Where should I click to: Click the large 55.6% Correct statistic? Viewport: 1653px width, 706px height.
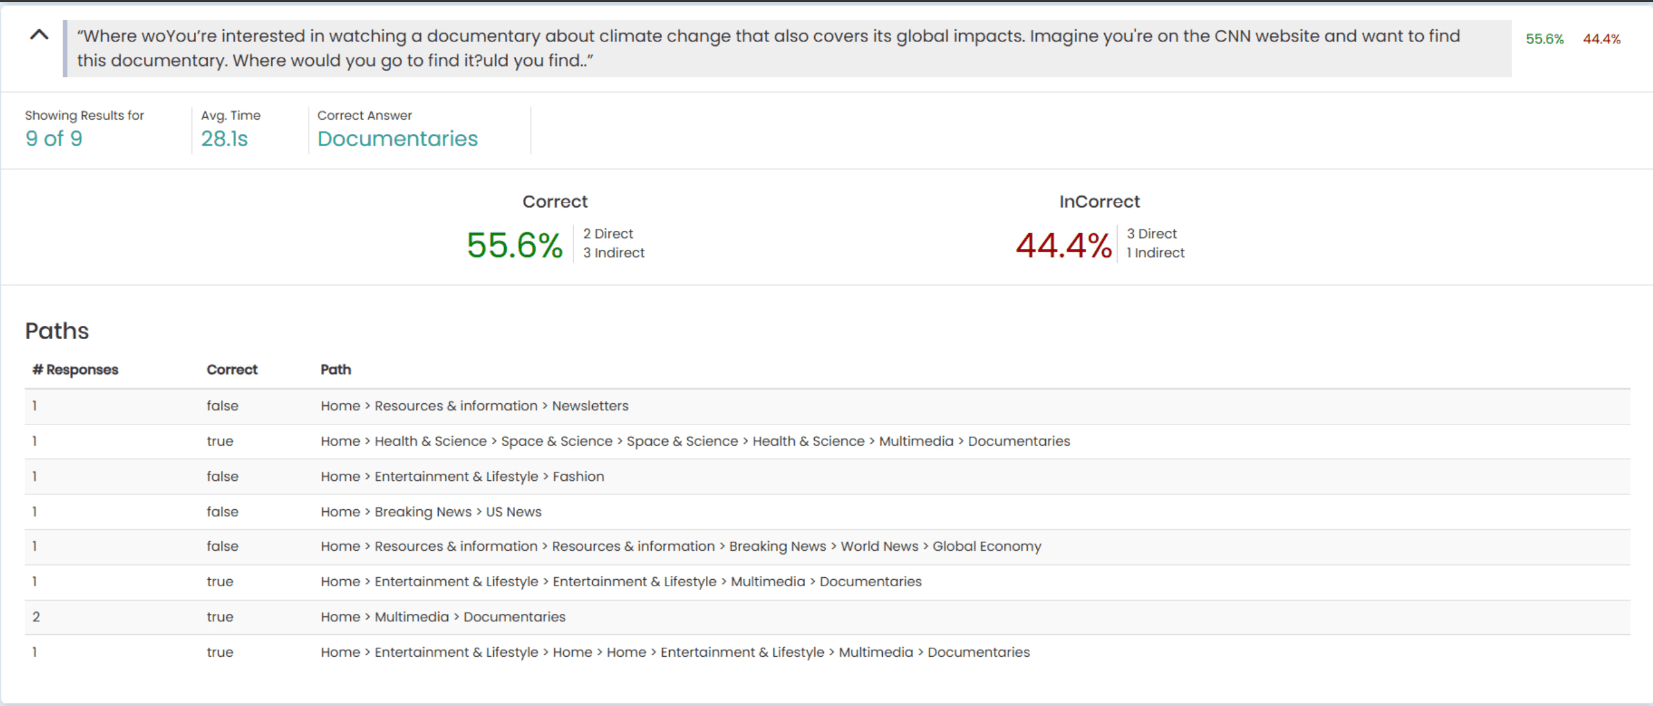(515, 245)
